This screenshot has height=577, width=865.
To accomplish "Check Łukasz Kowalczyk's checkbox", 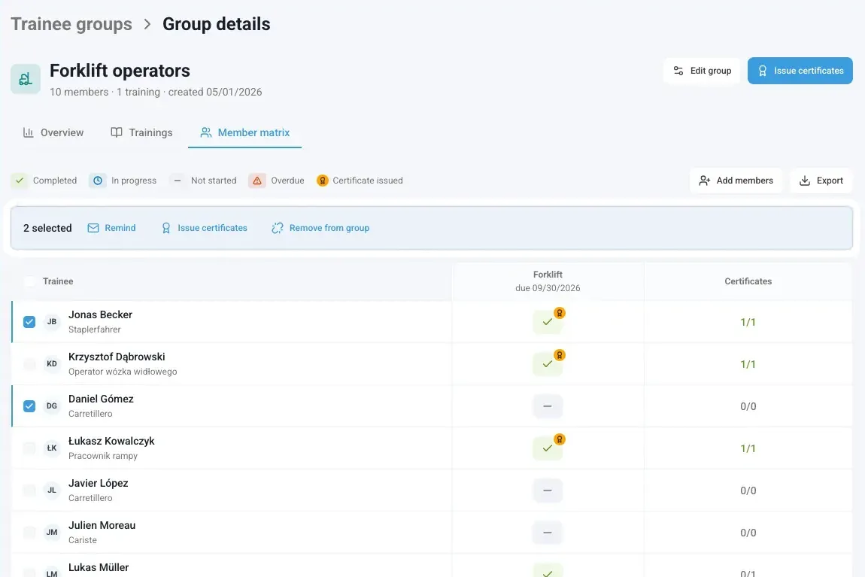I will tap(29, 448).
